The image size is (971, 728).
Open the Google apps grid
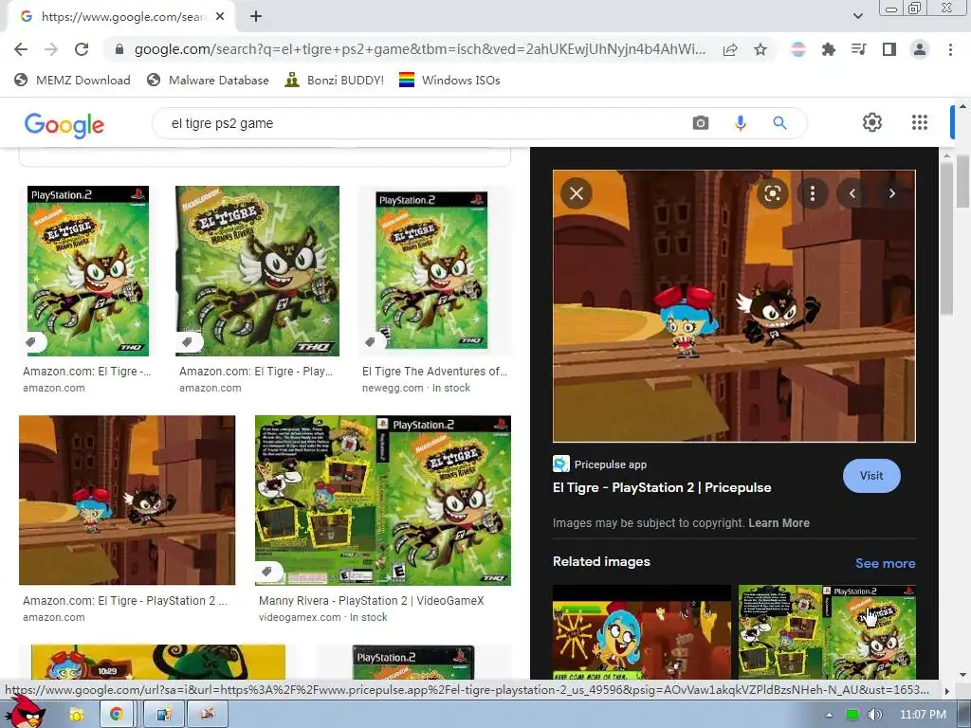(920, 122)
